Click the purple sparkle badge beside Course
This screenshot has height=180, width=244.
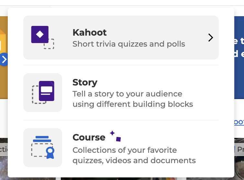click(115, 136)
